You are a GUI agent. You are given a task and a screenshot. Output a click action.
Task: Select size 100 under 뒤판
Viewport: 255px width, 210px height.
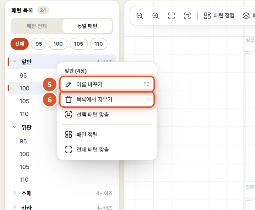(x=24, y=154)
